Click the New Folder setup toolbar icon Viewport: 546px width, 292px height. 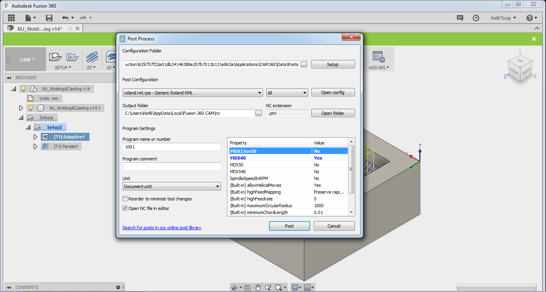[72, 57]
